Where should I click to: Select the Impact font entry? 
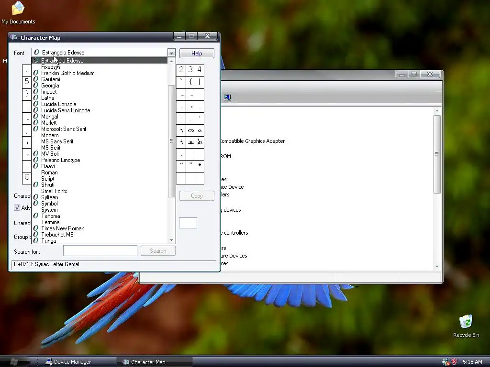pos(100,92)
